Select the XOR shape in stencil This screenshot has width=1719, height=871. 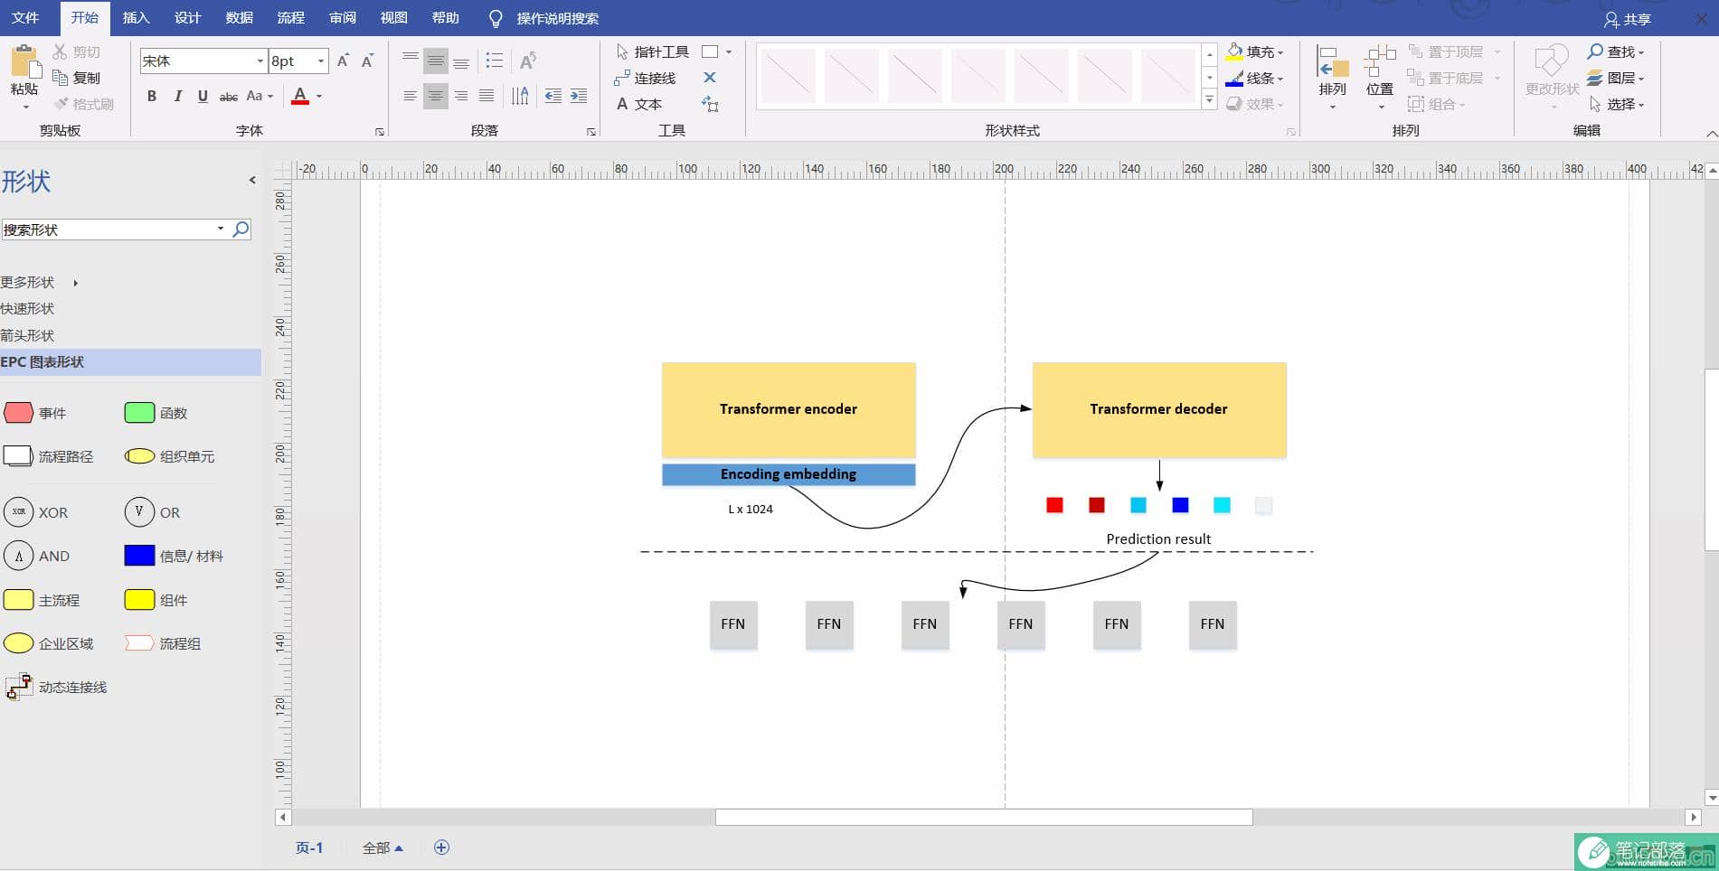(18, 511)
